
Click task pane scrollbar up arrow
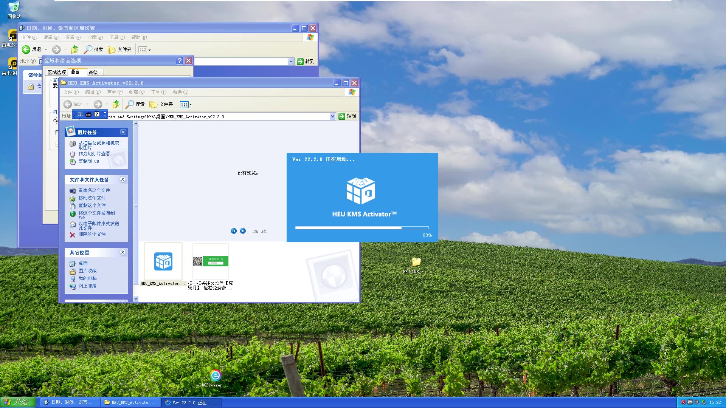click(136, 124)
